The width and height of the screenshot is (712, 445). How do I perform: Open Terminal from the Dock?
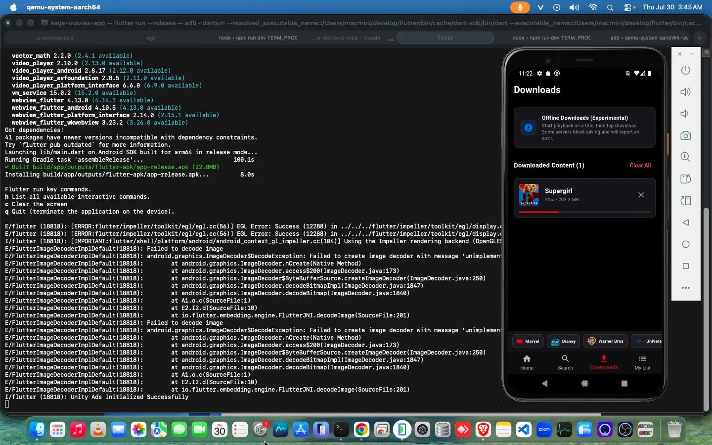coord(341,430)
